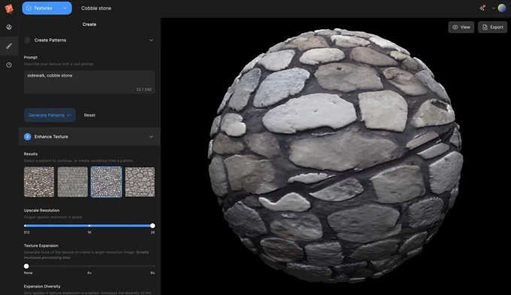511x295 pixels.
Task: Click the orange app logo icon
Action: pos(9,8)
